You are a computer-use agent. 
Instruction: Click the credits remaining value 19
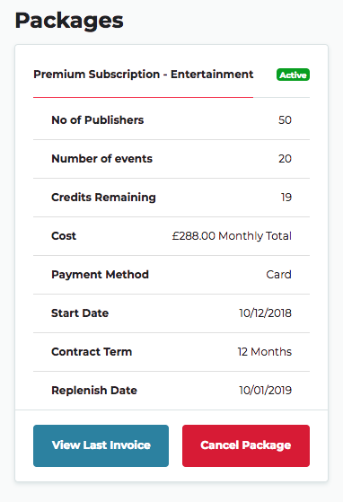point(286,198)
